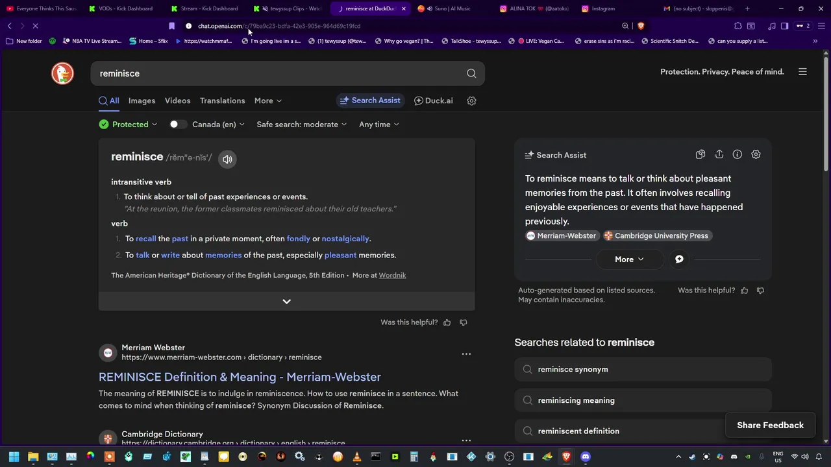Switch to the Videos tab
The image size is (831, 467).
click(x=177, y=101)
